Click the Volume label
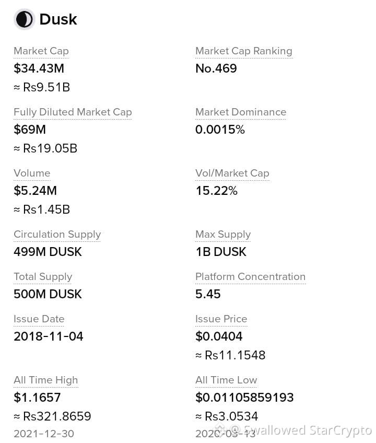 point(32,173)
